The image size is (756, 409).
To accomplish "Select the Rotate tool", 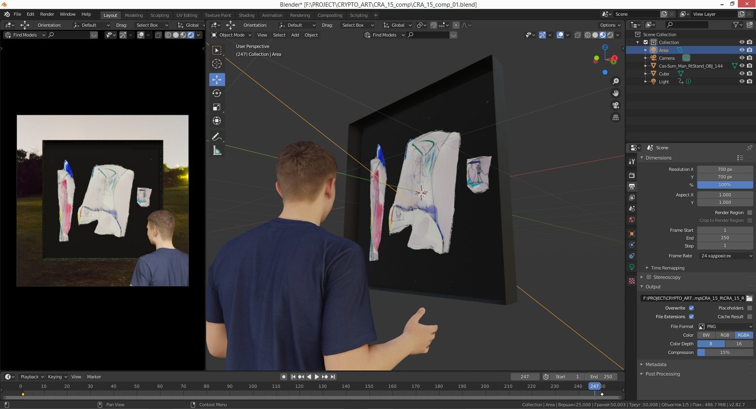I will pyautogui.click(x=217, y=93).
